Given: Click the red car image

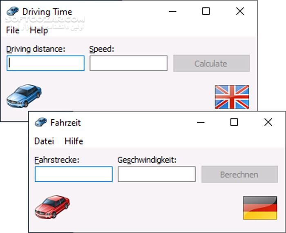Looking at the screenshot, I should click(52, 207).
